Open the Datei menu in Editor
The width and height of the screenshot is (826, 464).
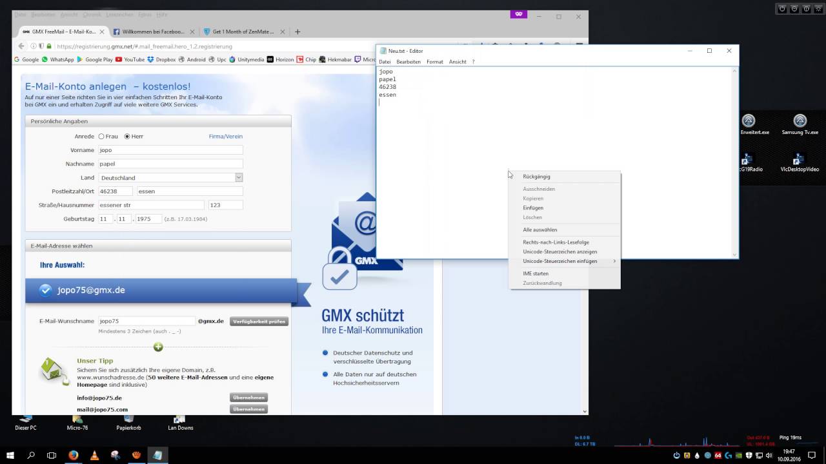(x=385, y=62)
